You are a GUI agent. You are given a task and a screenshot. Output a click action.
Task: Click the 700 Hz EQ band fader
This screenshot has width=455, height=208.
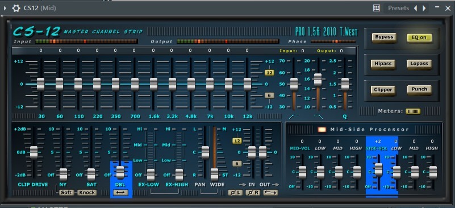point(135,84)
